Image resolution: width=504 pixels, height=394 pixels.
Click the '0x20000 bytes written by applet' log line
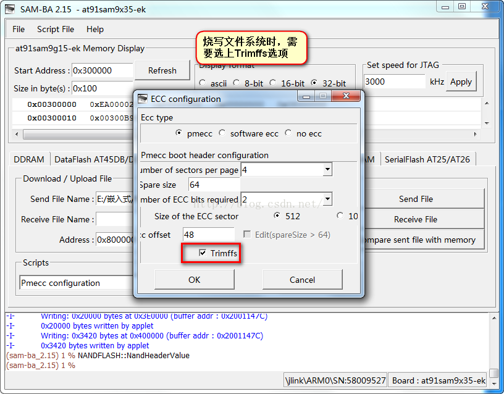click(97, 326)
